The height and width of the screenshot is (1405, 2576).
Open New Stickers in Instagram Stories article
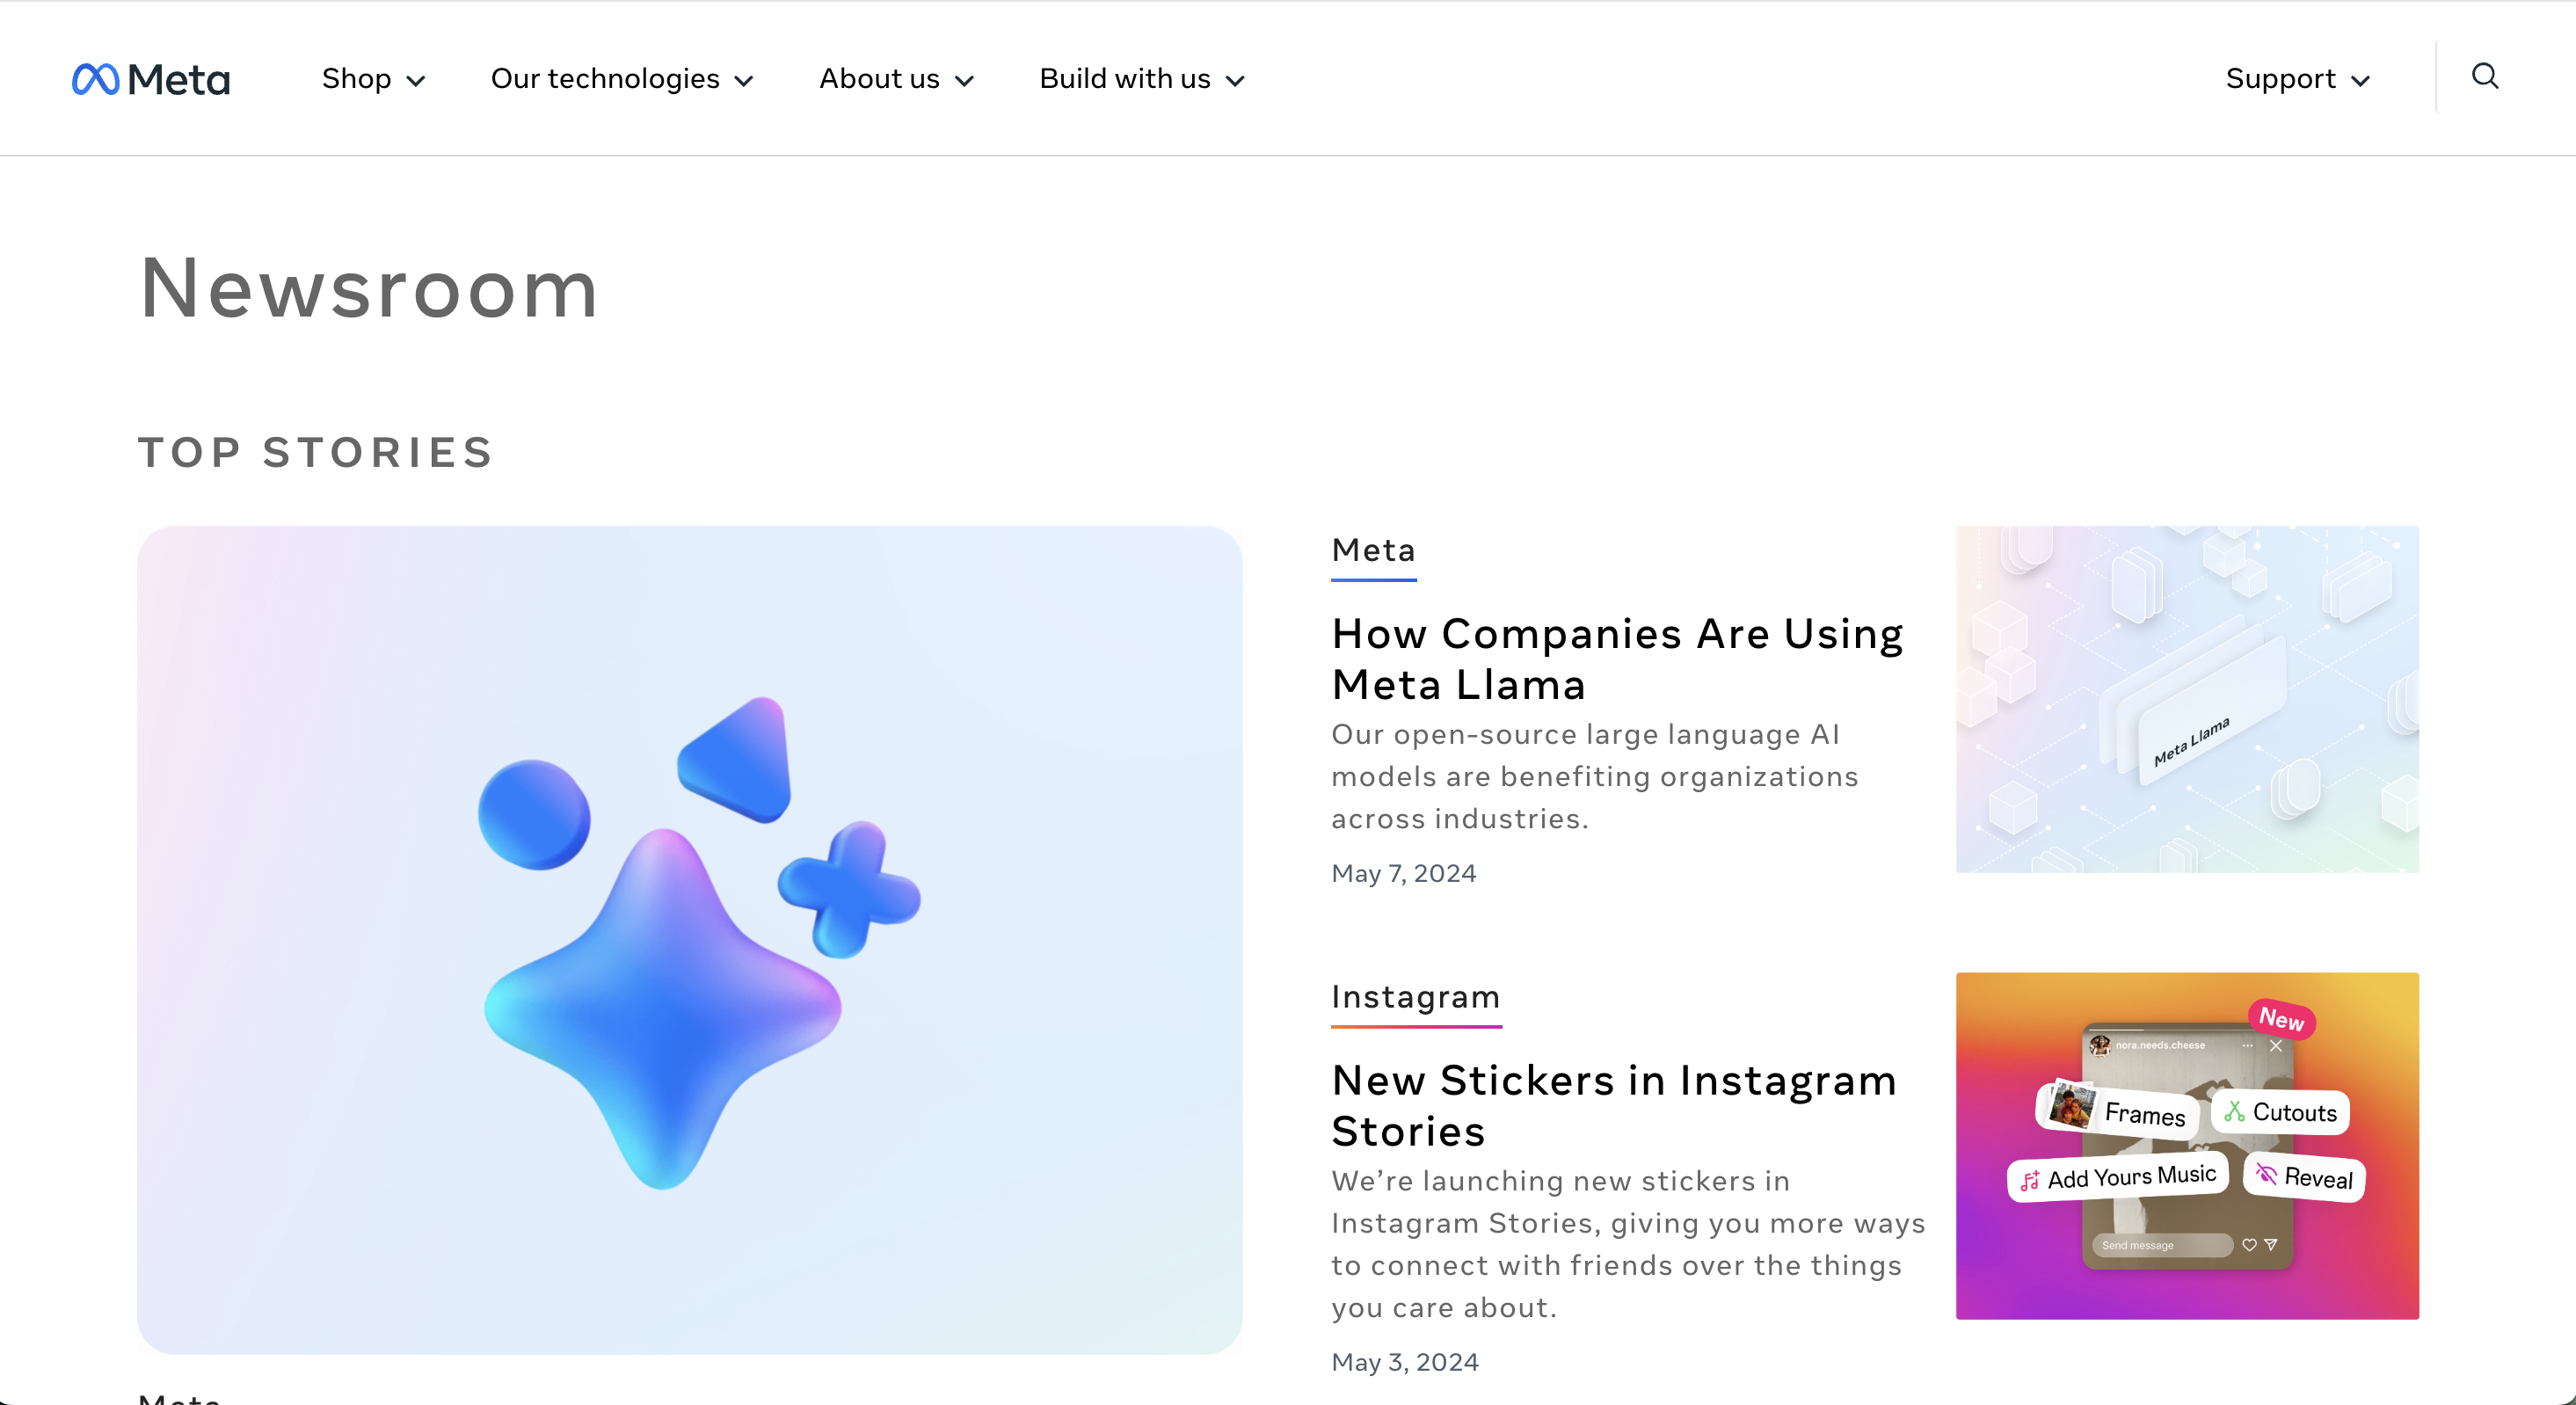1614,1106
